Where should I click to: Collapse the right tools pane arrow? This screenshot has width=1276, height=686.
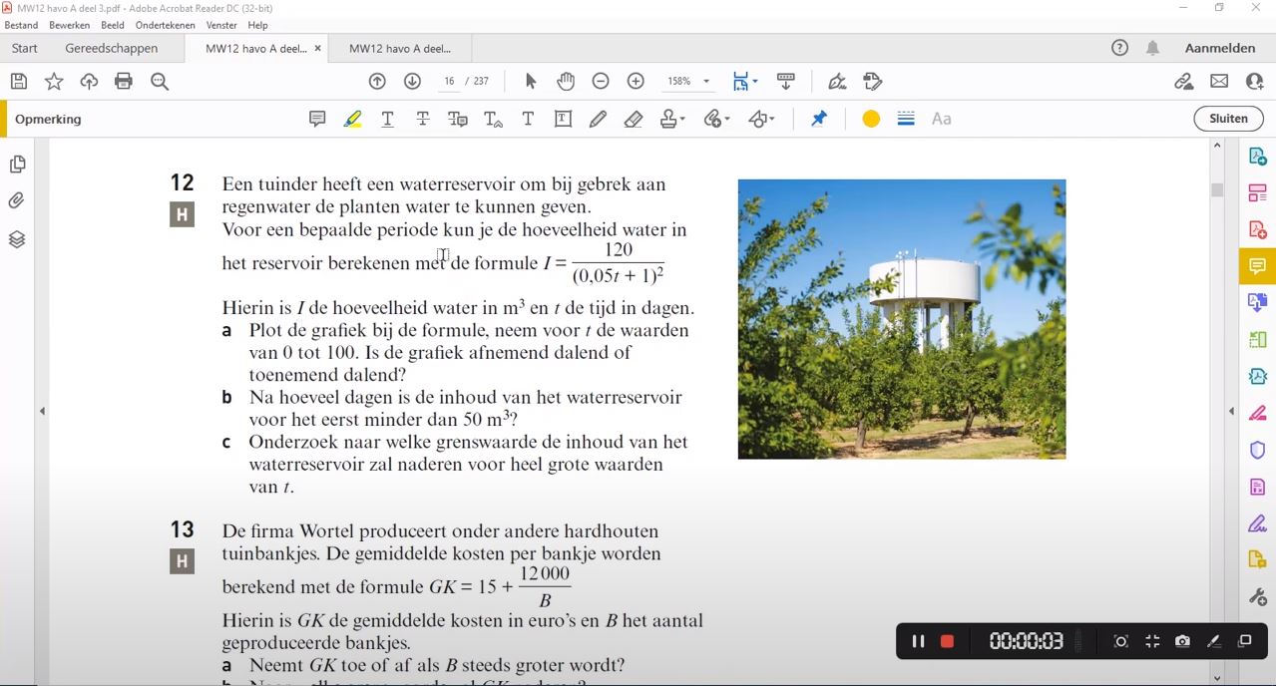pos(1231,411)
